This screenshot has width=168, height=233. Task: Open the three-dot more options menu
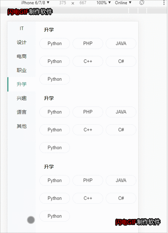coord(164,3)
